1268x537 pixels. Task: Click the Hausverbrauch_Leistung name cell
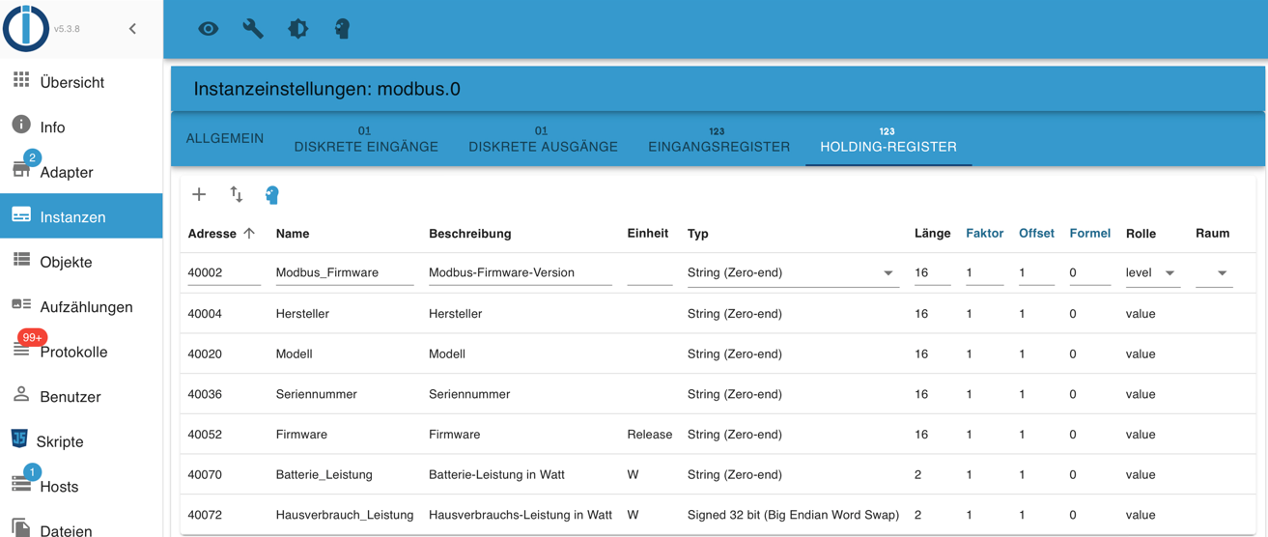[x=345, y=515]
